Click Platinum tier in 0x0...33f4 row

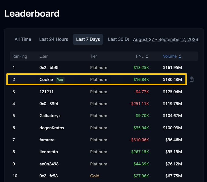(99, 104)
